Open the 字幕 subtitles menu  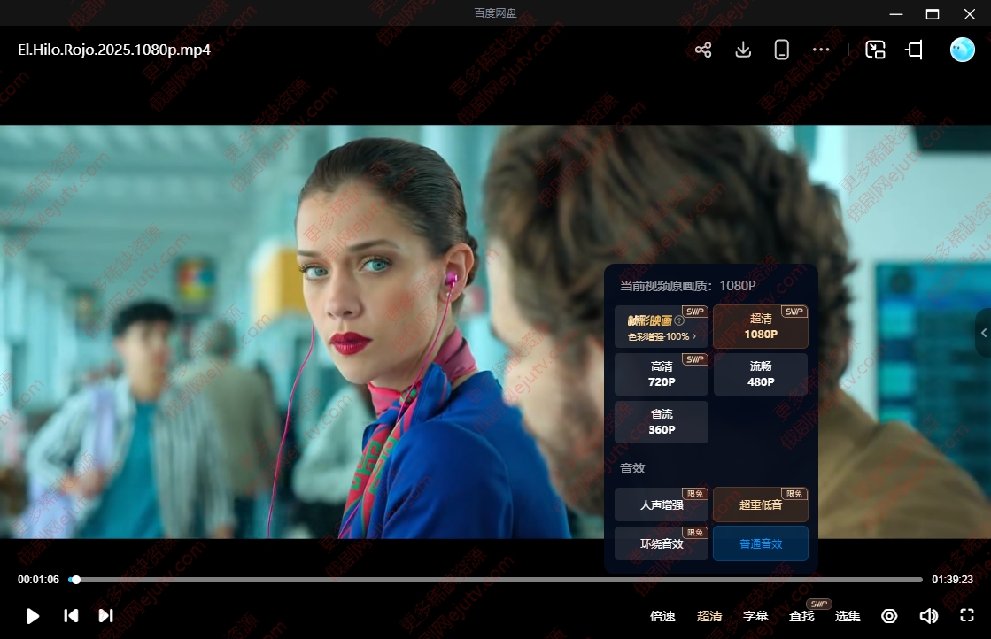point(755,616)
